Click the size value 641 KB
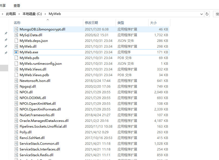Viewport: 219px width, 160px height. (x=162, y=81)
